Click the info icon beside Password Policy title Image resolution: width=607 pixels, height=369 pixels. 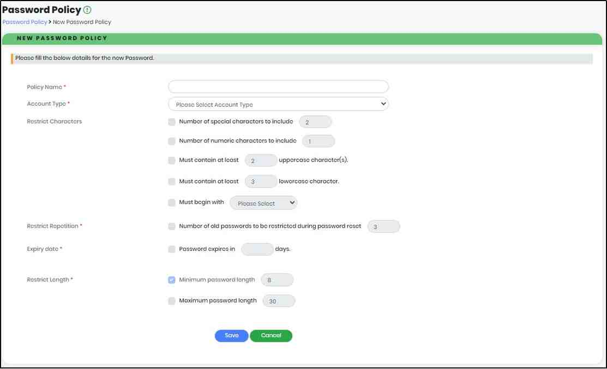[x=87, y=10]
